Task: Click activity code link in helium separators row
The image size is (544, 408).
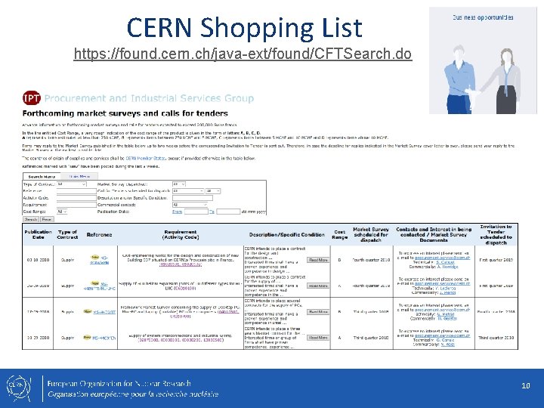Action: pos(187,289)
